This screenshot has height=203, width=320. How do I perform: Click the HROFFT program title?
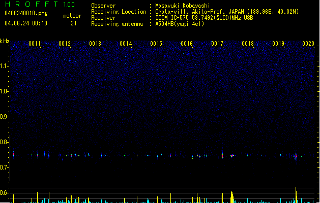point(32,4)
